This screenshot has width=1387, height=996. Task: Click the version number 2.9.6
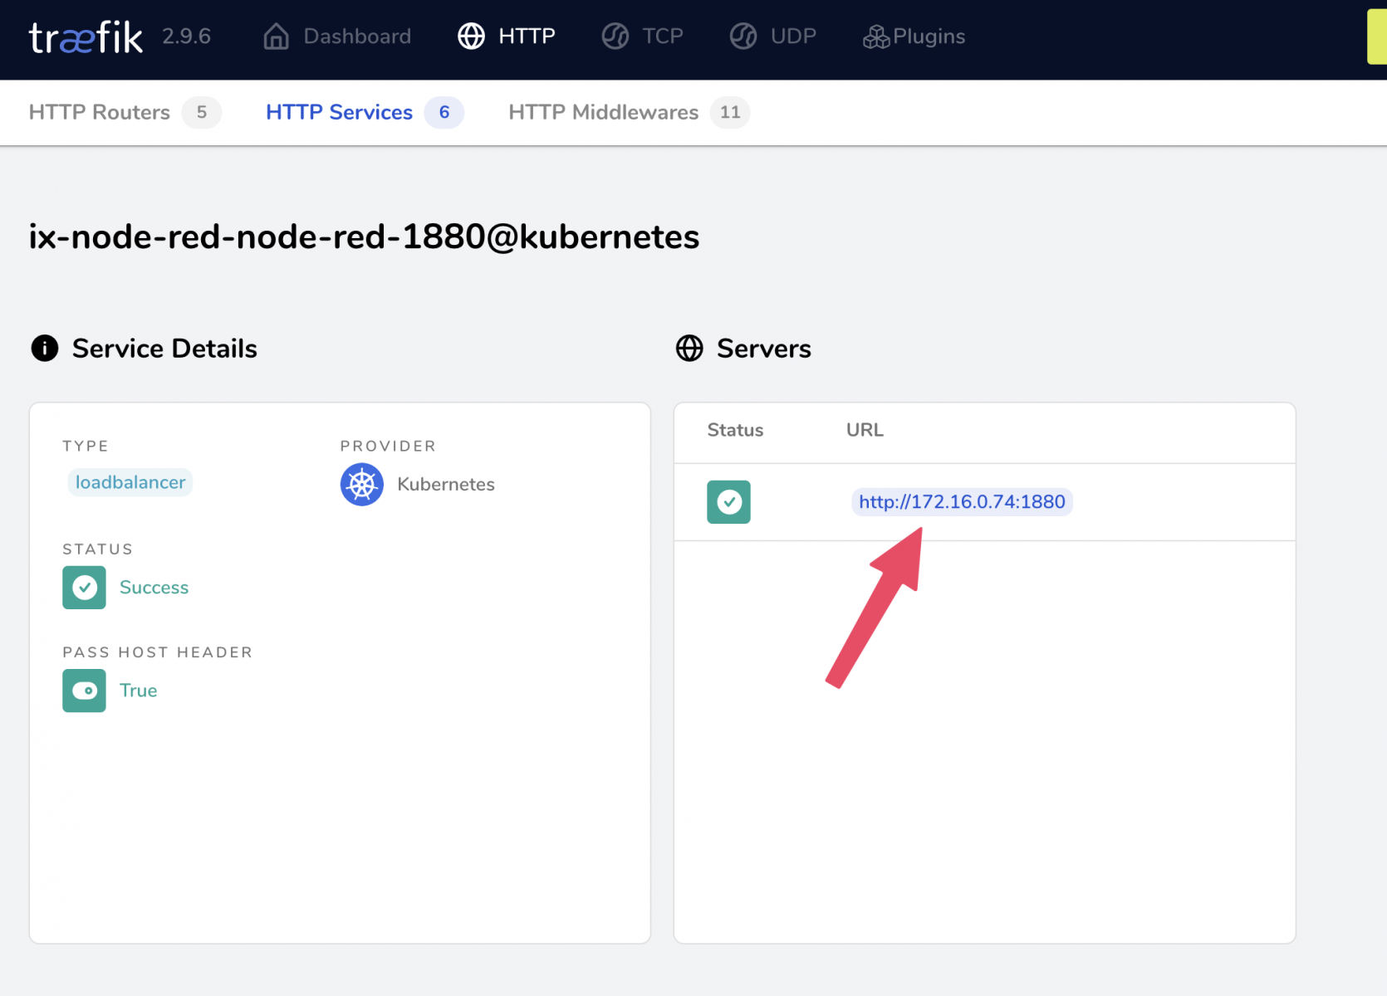pyautogui.click(x=186, y=37)
